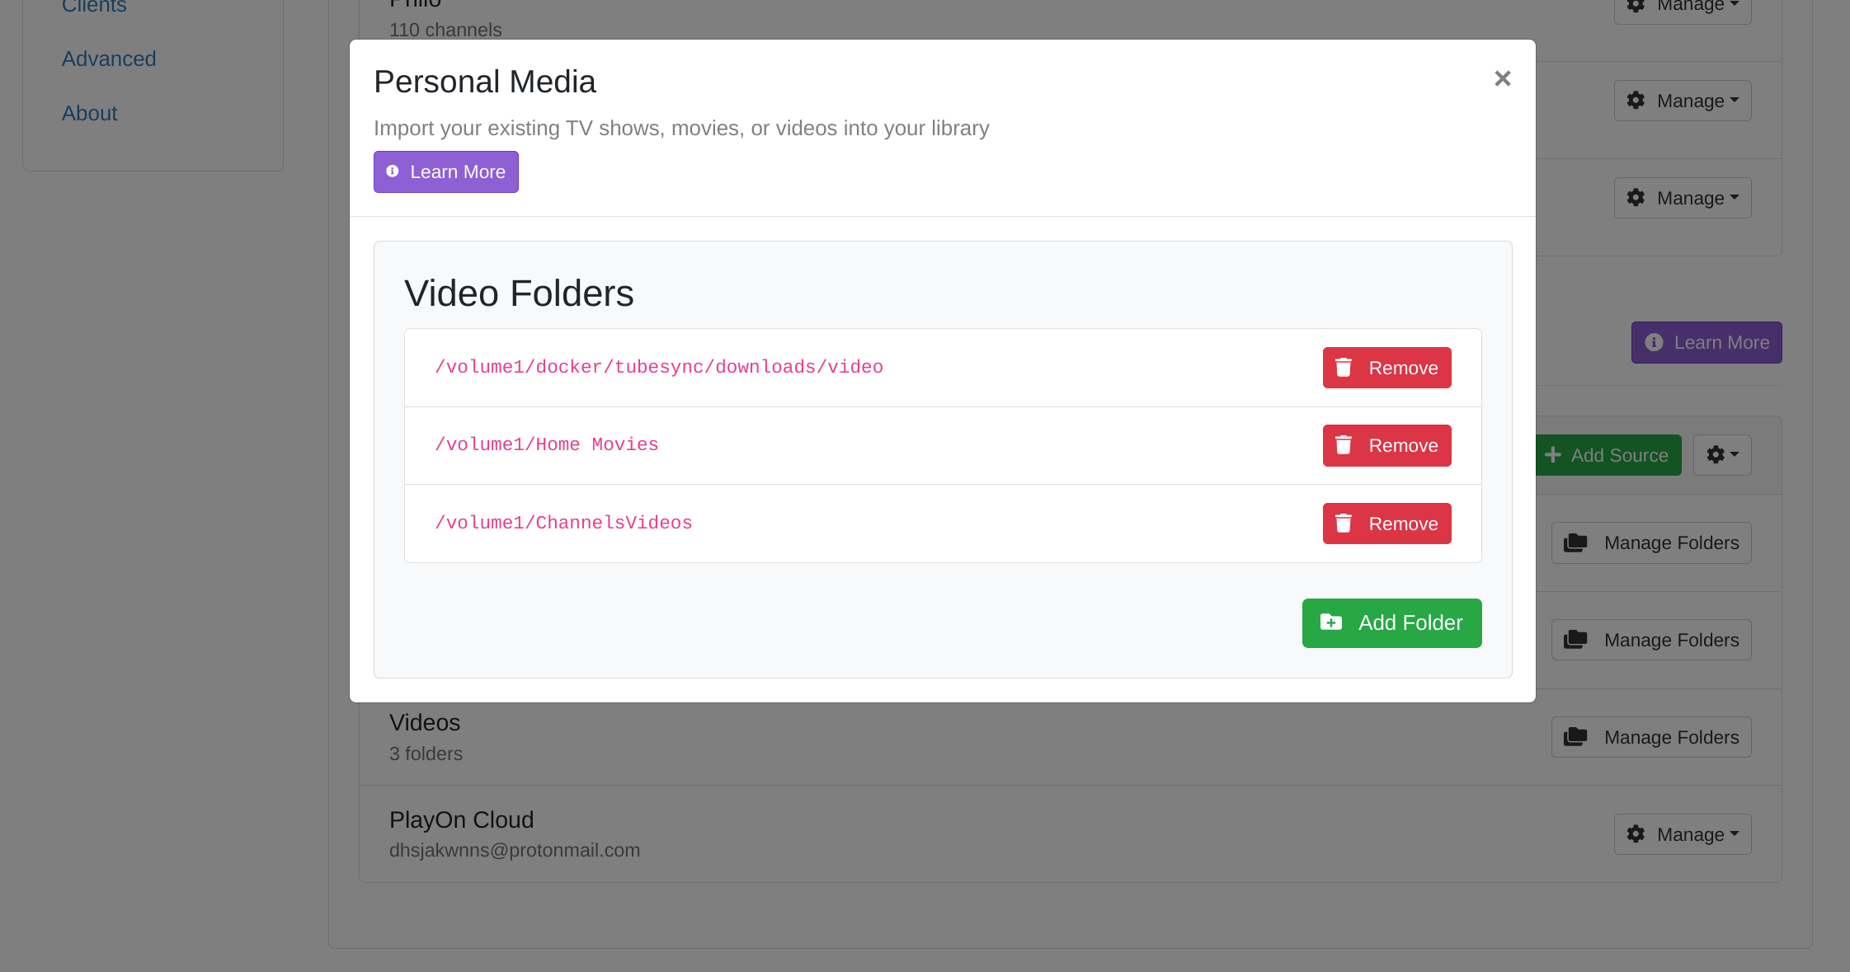Click gear icon on PlayOn Cloud Manage
This screenshot has height=972, width=1850.
pos(1636,834)
